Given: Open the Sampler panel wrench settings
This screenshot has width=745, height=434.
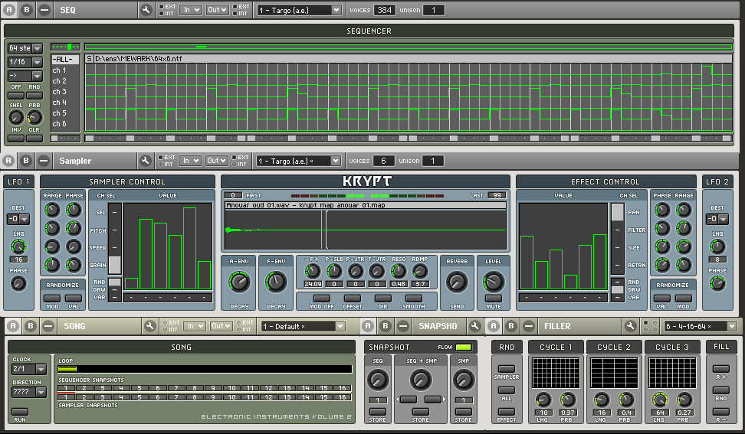Looking at the screenshot, I should pyautogui.click(x=145, y=161).
